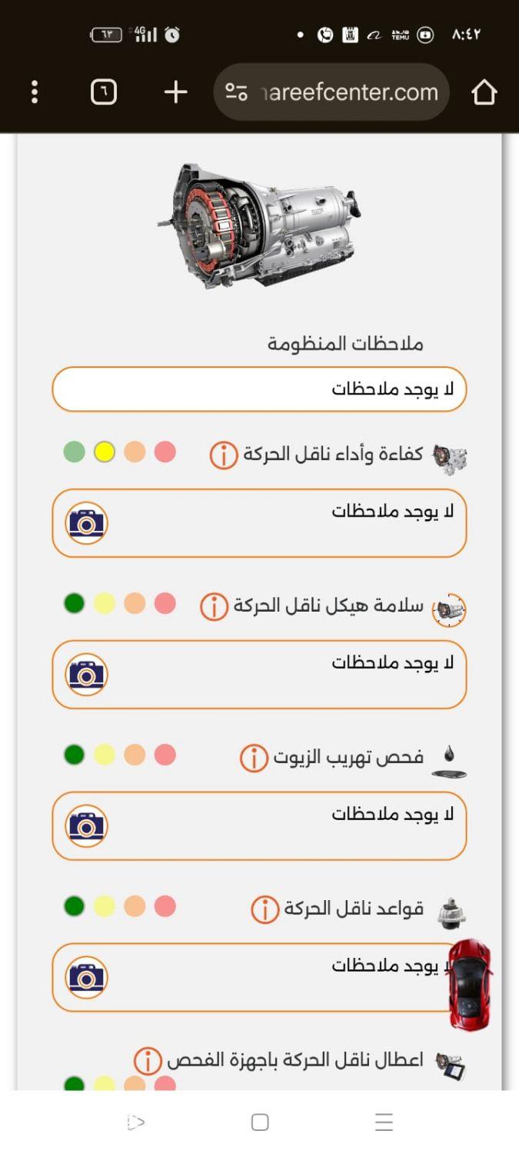Choose orange rating for قواعد ناقل الحركة
Image resolution: width=519 pixels, height=1154 pixels.
pos(135,907)
